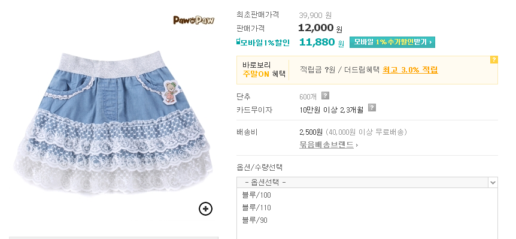The width and height of the screenshot is (516, 239).
Task: Click the phone icon before 모바일1%할인
Action: pyautogui.click(x=238, y=42)
